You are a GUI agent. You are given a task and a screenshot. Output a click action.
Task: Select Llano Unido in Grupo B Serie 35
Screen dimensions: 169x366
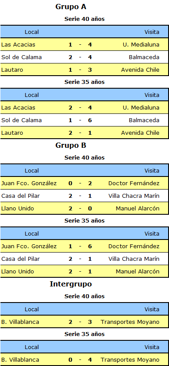(17, 271)
